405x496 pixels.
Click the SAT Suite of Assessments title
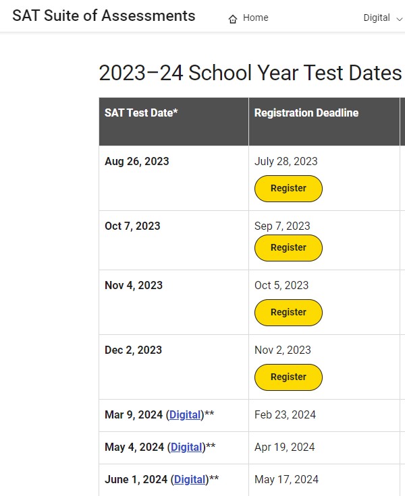point(104,15)
